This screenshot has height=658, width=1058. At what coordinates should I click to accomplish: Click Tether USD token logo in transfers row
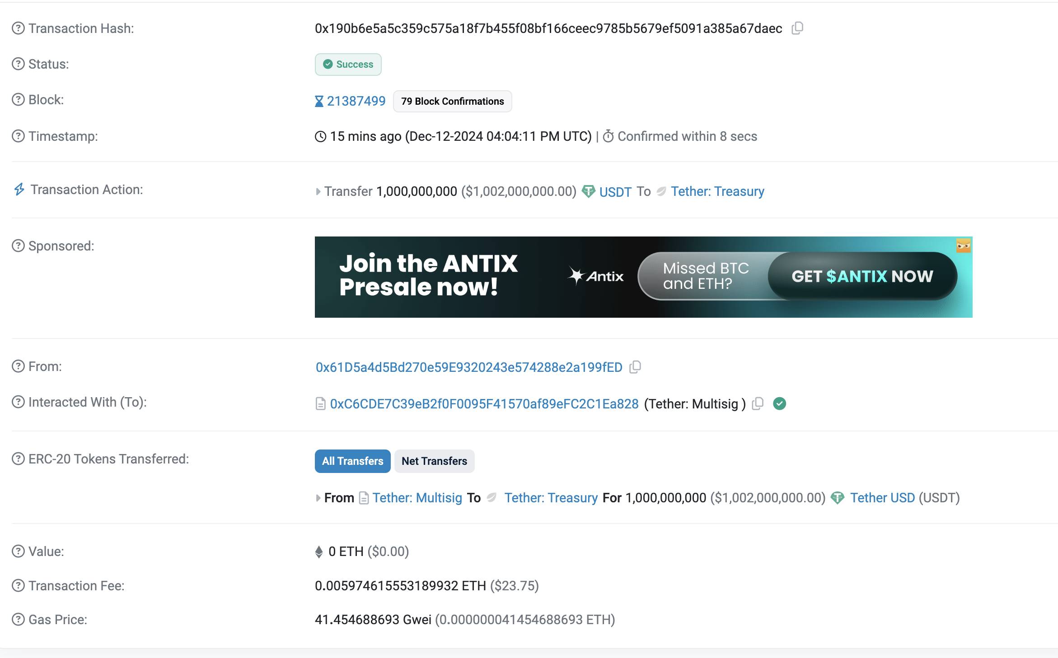(x=838, y=498)
